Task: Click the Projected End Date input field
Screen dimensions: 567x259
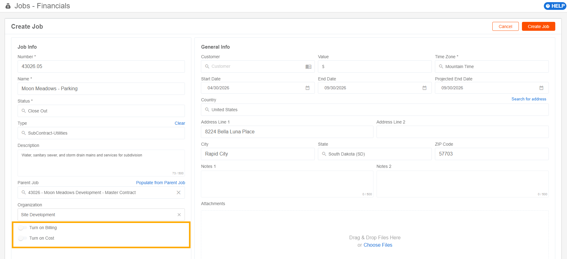Action: (492, 88)
